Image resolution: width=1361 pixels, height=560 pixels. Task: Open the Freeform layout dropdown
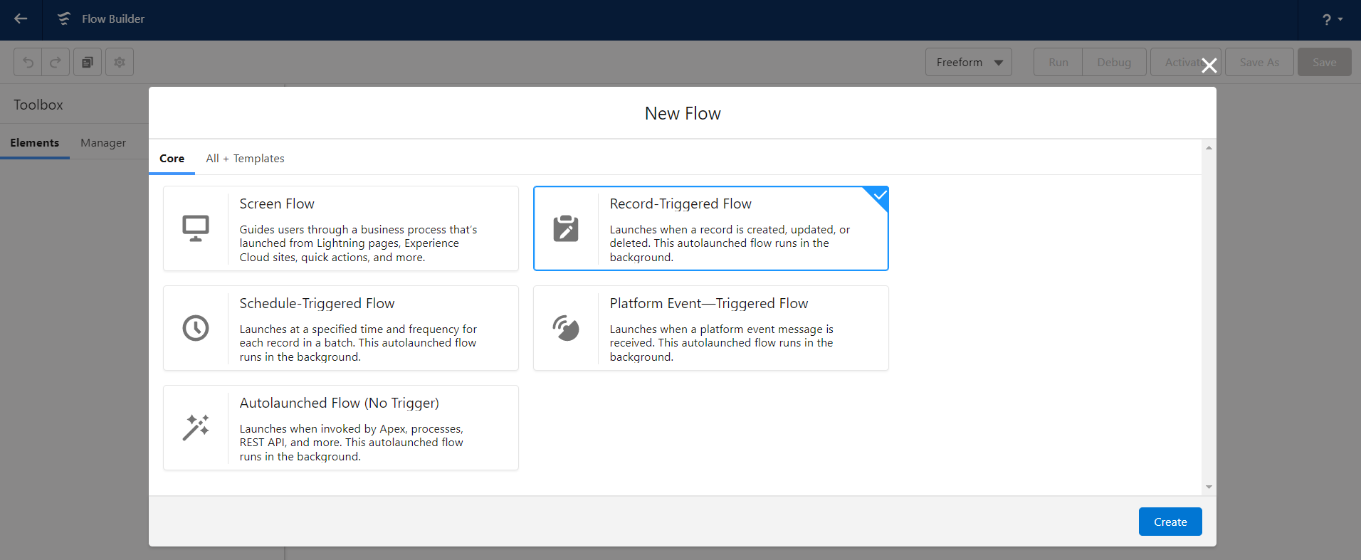pyautogui.click(x=968, y=63)
